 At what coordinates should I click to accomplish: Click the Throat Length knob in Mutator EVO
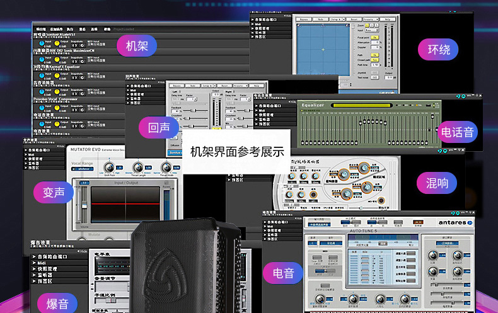tap(138, 167)
